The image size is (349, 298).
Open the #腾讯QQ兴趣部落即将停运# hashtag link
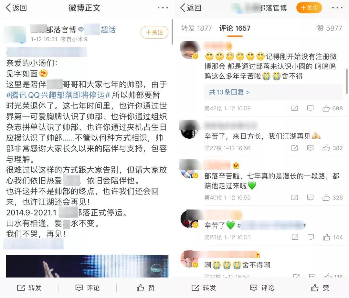[x=58, y=95]
